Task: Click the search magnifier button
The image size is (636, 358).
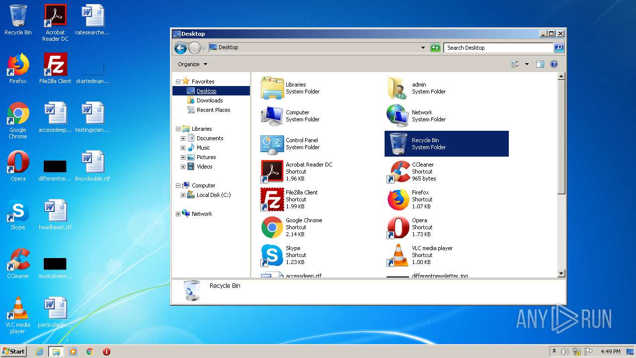Action: tap(559, 48)
